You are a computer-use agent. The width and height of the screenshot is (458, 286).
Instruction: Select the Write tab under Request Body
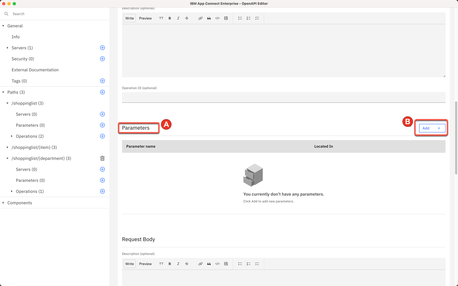tap(129, 263)
